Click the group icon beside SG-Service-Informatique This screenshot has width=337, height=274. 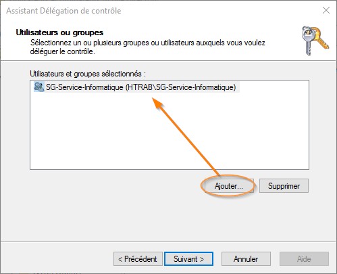38,87
